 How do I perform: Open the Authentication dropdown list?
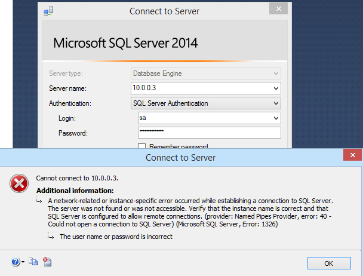pos(275,103)
